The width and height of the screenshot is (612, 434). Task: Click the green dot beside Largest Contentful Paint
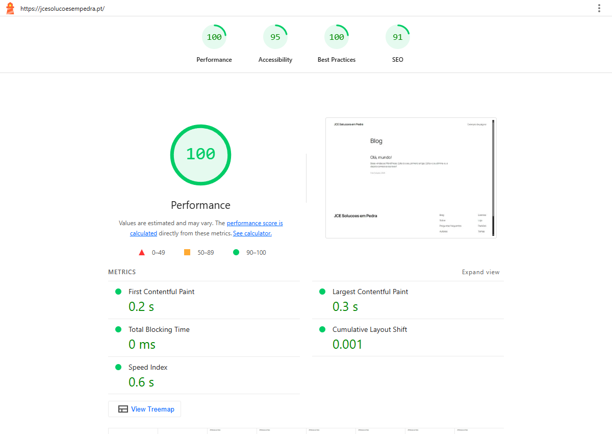[x=322, y=292]
